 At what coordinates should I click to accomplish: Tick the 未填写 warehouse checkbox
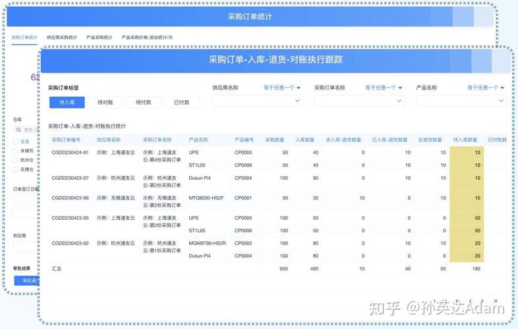pyautogui.click(x=15, y=151)
